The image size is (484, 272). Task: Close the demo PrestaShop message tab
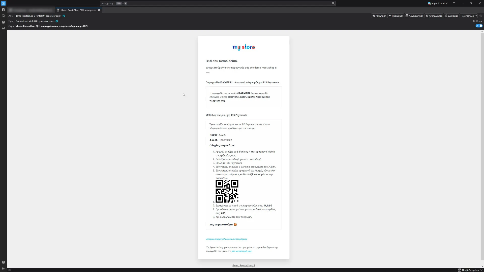99,10
